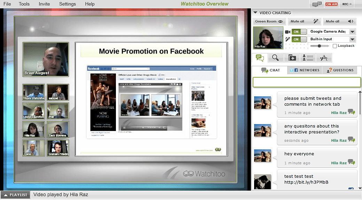The height and width of the screenshot is (200, 362).
Task: Click reply icon on 'please submit tweets' message
Action: [351, 112]
